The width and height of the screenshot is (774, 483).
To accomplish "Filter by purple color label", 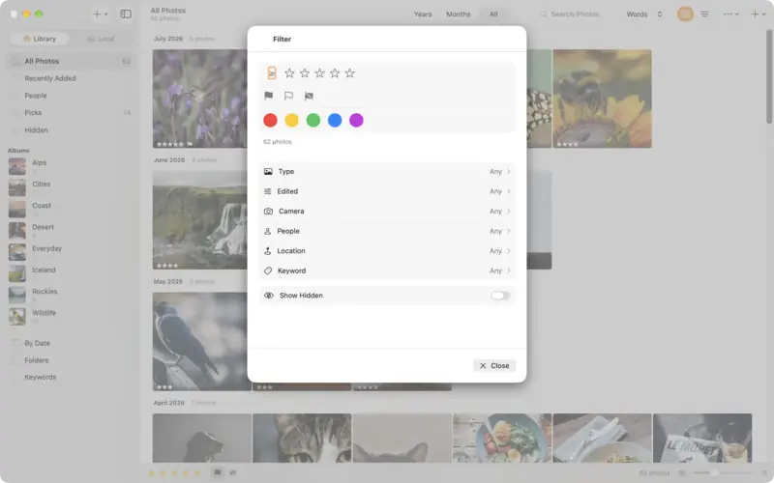I will pyautogui.click(x=356, y=120).
